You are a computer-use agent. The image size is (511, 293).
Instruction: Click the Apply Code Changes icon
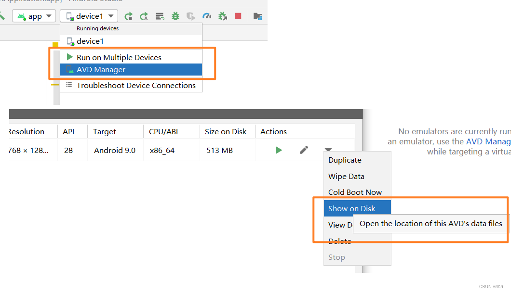click(144, 16)
